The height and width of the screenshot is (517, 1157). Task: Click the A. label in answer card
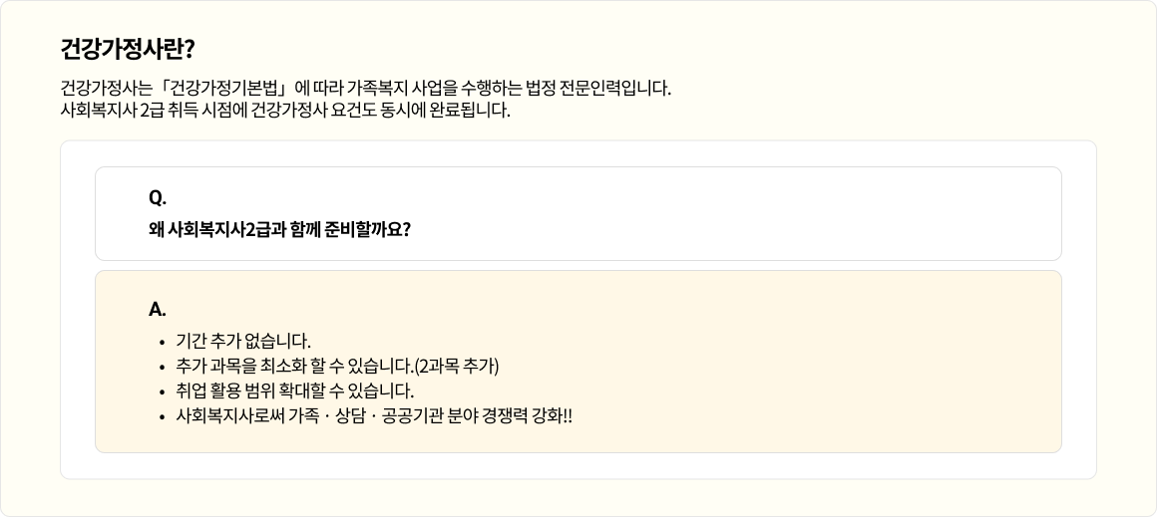[x=158, y=309]
